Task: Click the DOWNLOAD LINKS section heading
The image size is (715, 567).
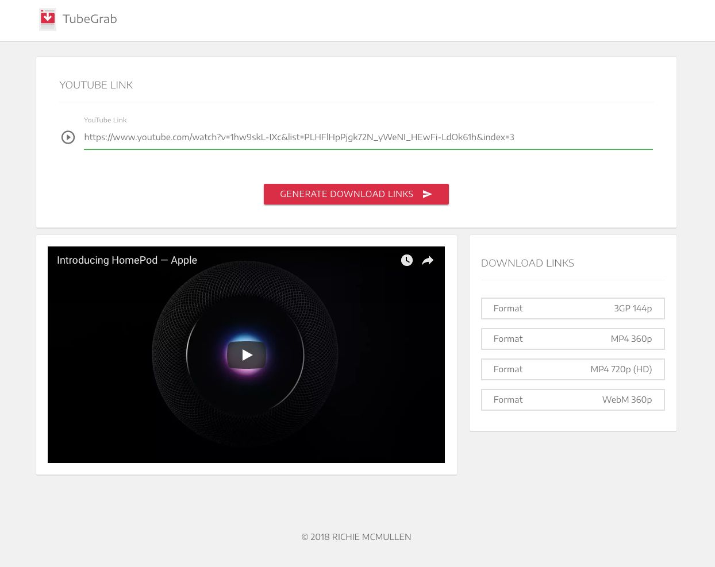Action: click(x=528, y=263)
